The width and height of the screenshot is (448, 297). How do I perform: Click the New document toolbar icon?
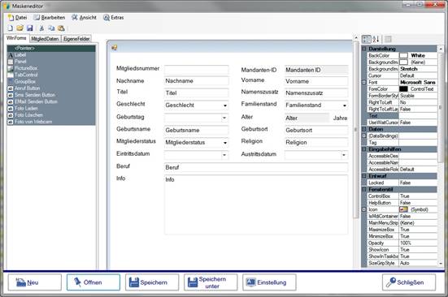tap(11, 28)
